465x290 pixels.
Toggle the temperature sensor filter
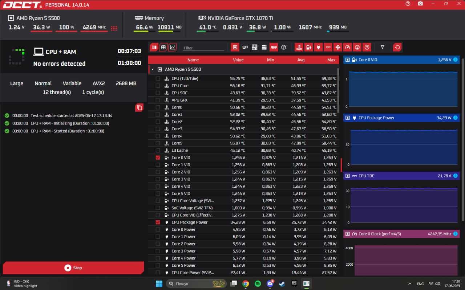(x=299, y=47)
